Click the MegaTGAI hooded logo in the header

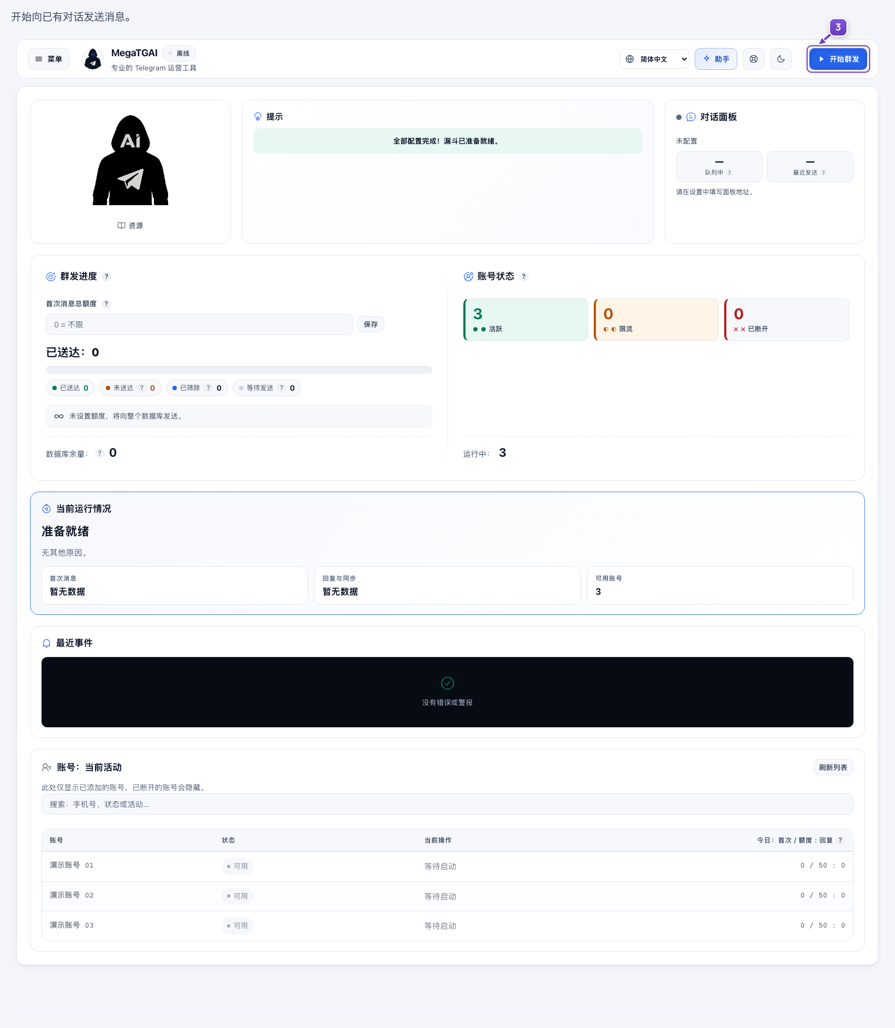[x=93, y=59]
